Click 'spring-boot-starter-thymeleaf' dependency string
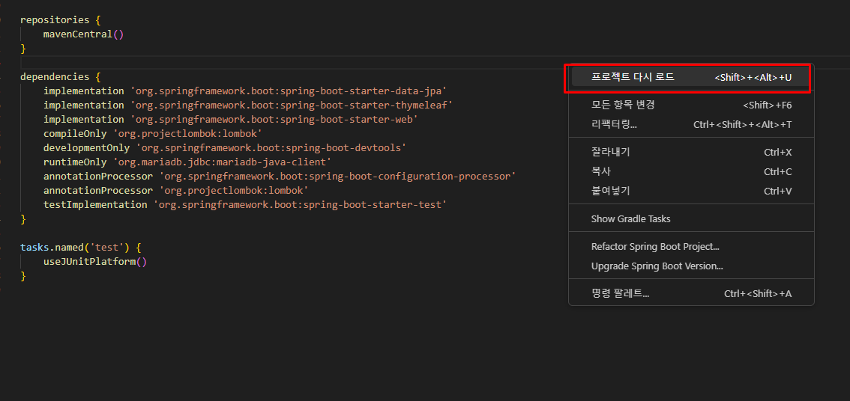 pos(292,105)
